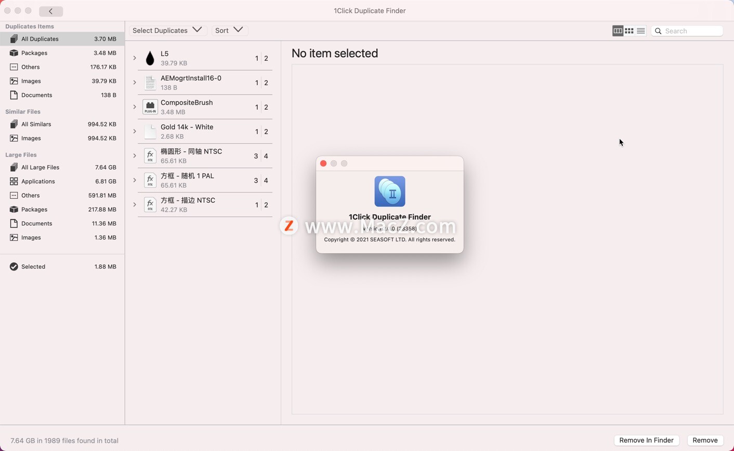Select Others under Large Files
This screenshot has width=734, height=451.
[x=62, y=196]
